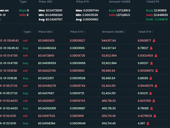Image resolution: width=170 pixels, height=128 pixels.
Task: Click price $0.04262005
Action: 47,108
